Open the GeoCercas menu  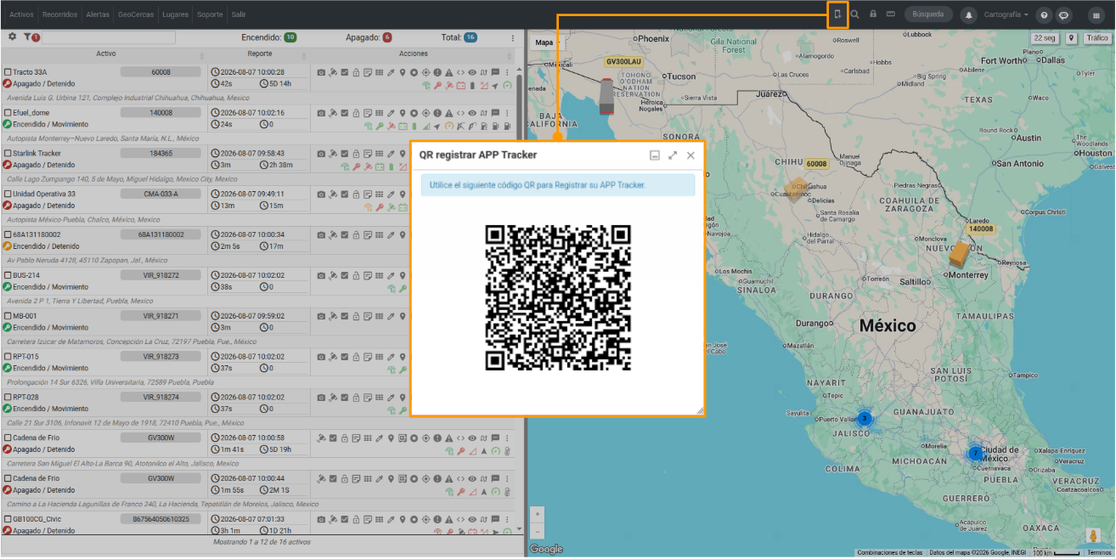click(x=136, y=15)
